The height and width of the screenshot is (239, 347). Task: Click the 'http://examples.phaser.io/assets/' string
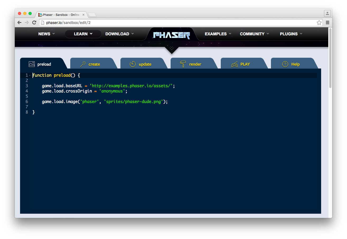(132, 86)
